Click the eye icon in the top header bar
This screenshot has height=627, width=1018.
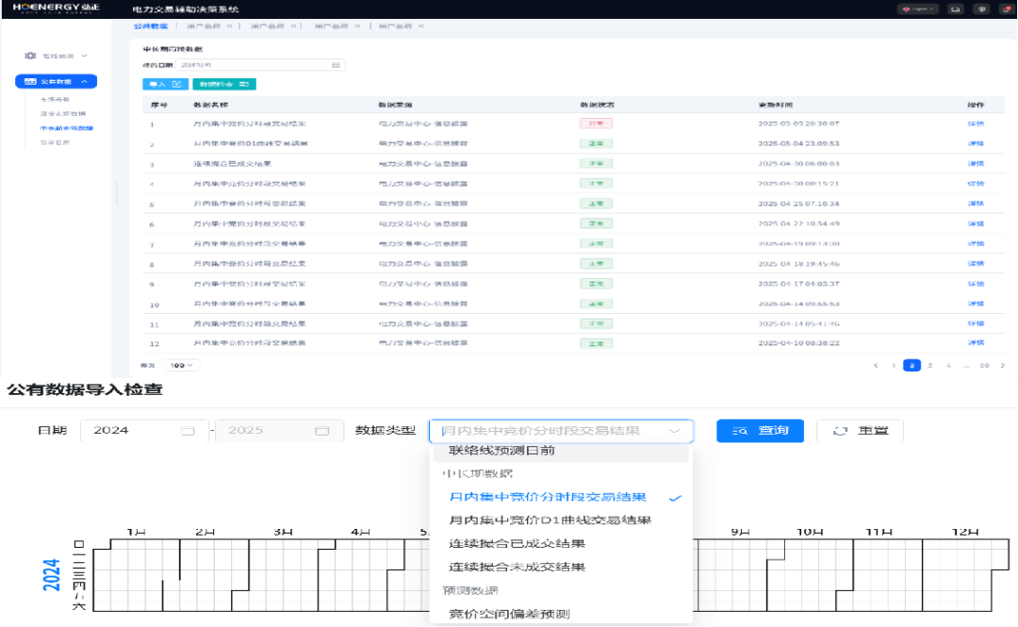click(x=982, y=9)
